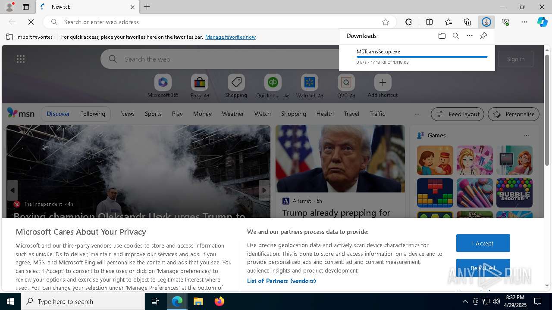This screenshot has width=552, height=310.
Task: Open Collections toolbar icon
Action: click(467, 22)
